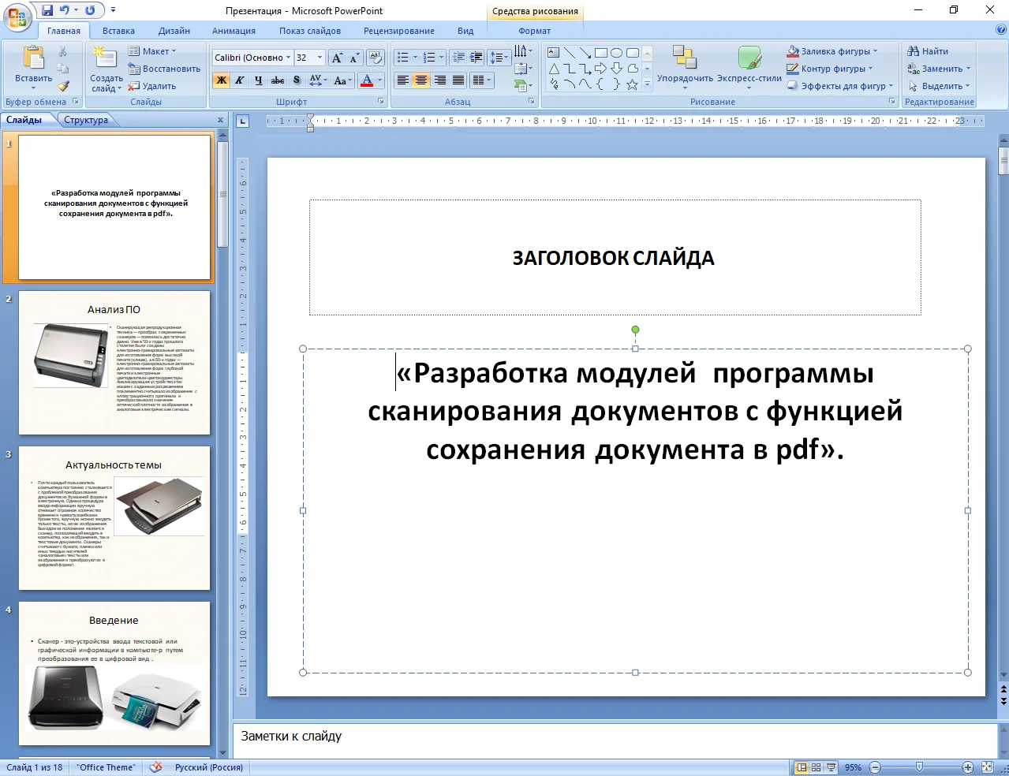Image resolution: width=1009 pixels, height=776 pixels.
Task: Select the Right Arrow shape in gallery
Action: pyautogui.click(x=601, y=69)
